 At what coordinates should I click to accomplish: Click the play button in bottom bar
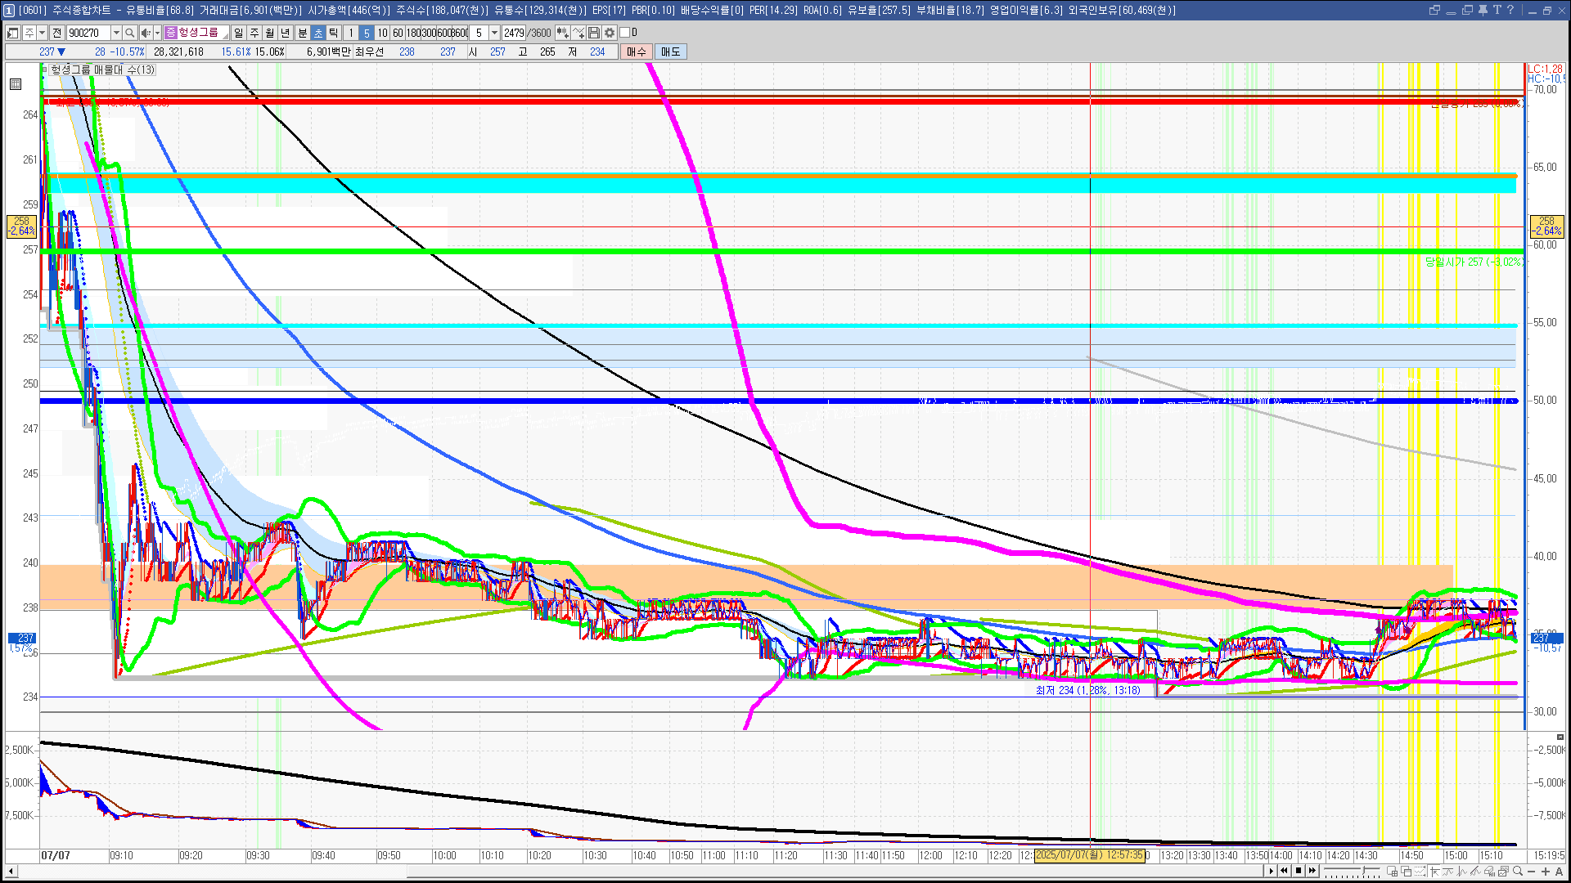coord(1271,871)
